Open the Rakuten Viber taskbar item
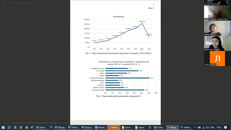231x130 pixels. [x=101, y=127]
